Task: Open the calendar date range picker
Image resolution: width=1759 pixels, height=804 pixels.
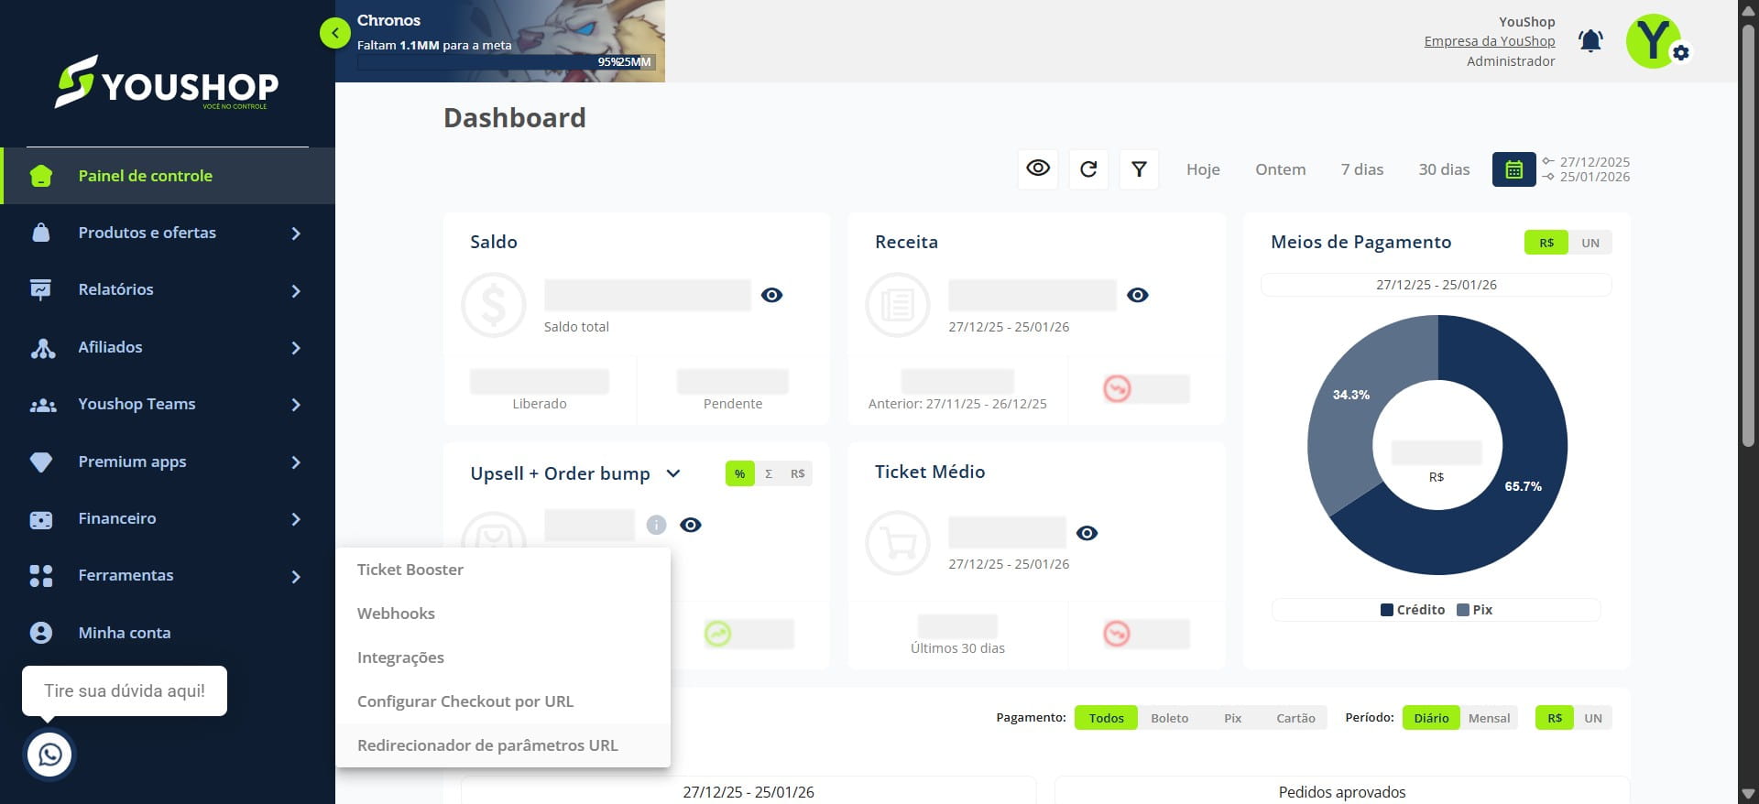Action: [x=1513, y=169]
